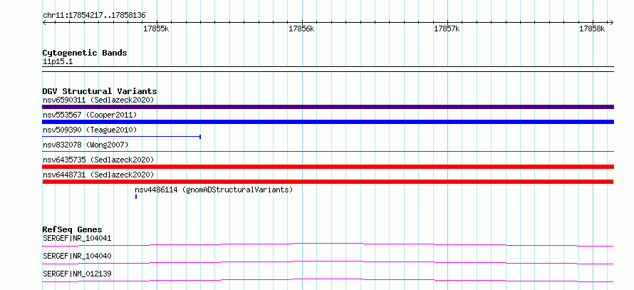Click the thin blue nsv509390 variant line
The height and width of the screenshot is (290, 634).
(x=121, y=137)
